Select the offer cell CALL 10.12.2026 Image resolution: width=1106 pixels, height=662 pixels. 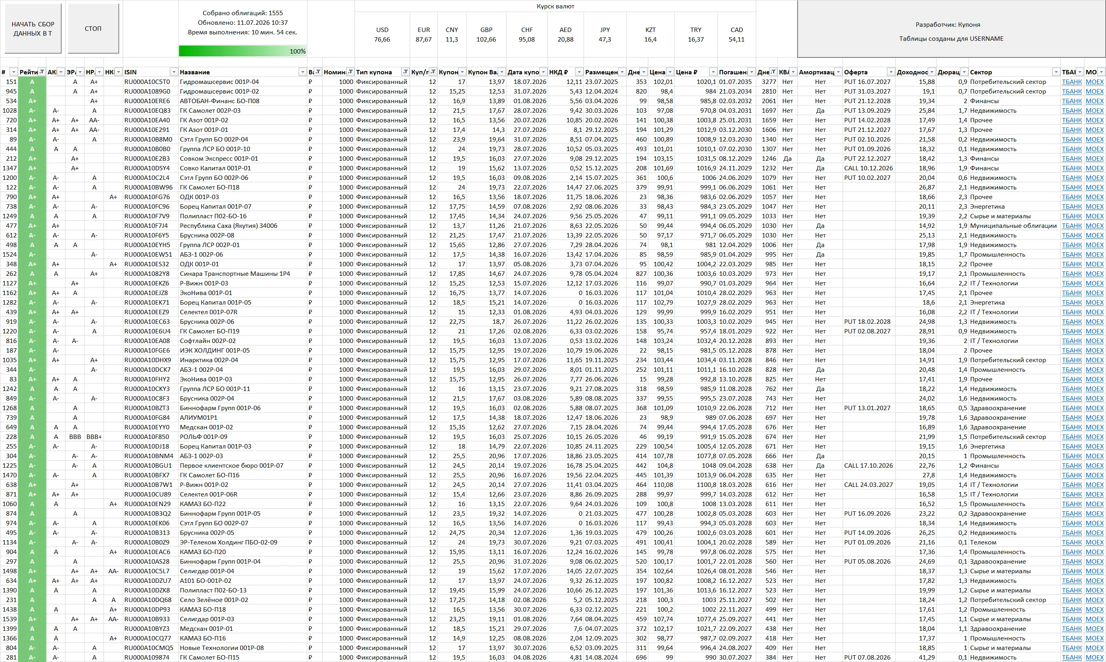click(869, 168)
